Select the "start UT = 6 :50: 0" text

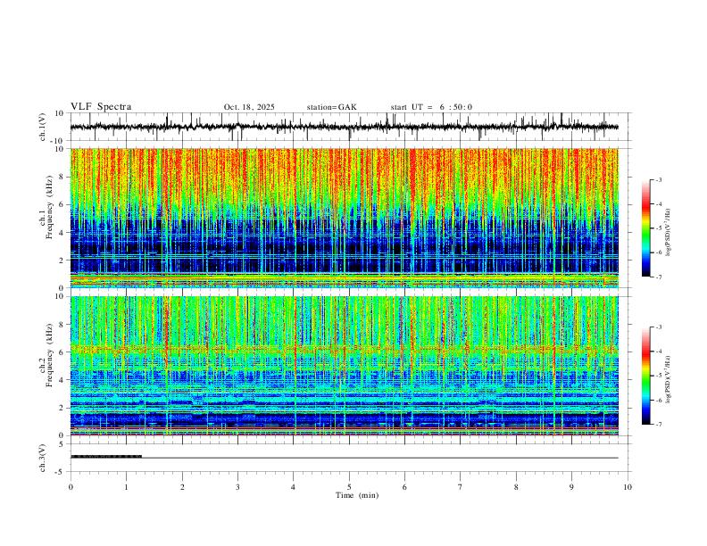tap(431, 107)
